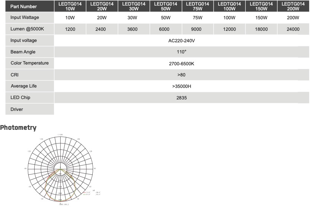Select the LEDTG014 200W column header
This screenshot has height=207, width=313.
pyautogui.click(x=293, y=6)
